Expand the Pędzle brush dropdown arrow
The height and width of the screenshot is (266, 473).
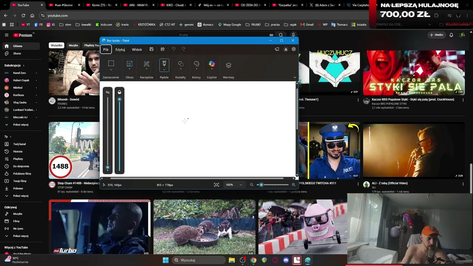pyautogui.click(x=164, y=70)
